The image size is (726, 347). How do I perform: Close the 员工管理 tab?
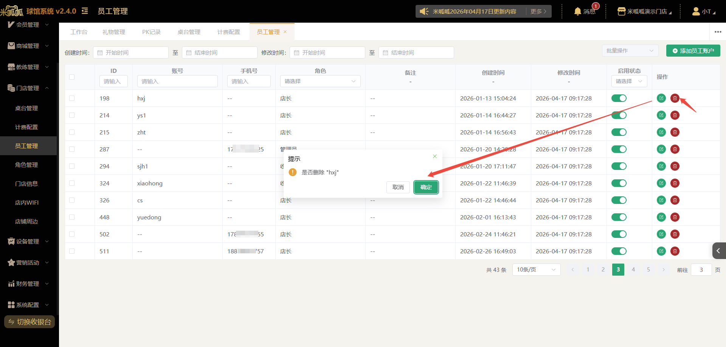[285, 32]
